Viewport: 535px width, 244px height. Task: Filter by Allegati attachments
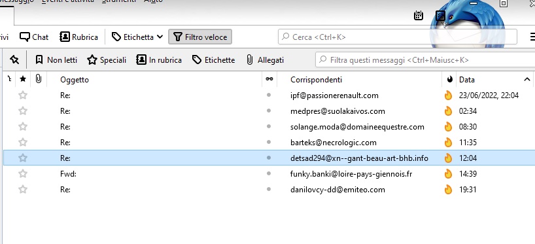(265, 60)
